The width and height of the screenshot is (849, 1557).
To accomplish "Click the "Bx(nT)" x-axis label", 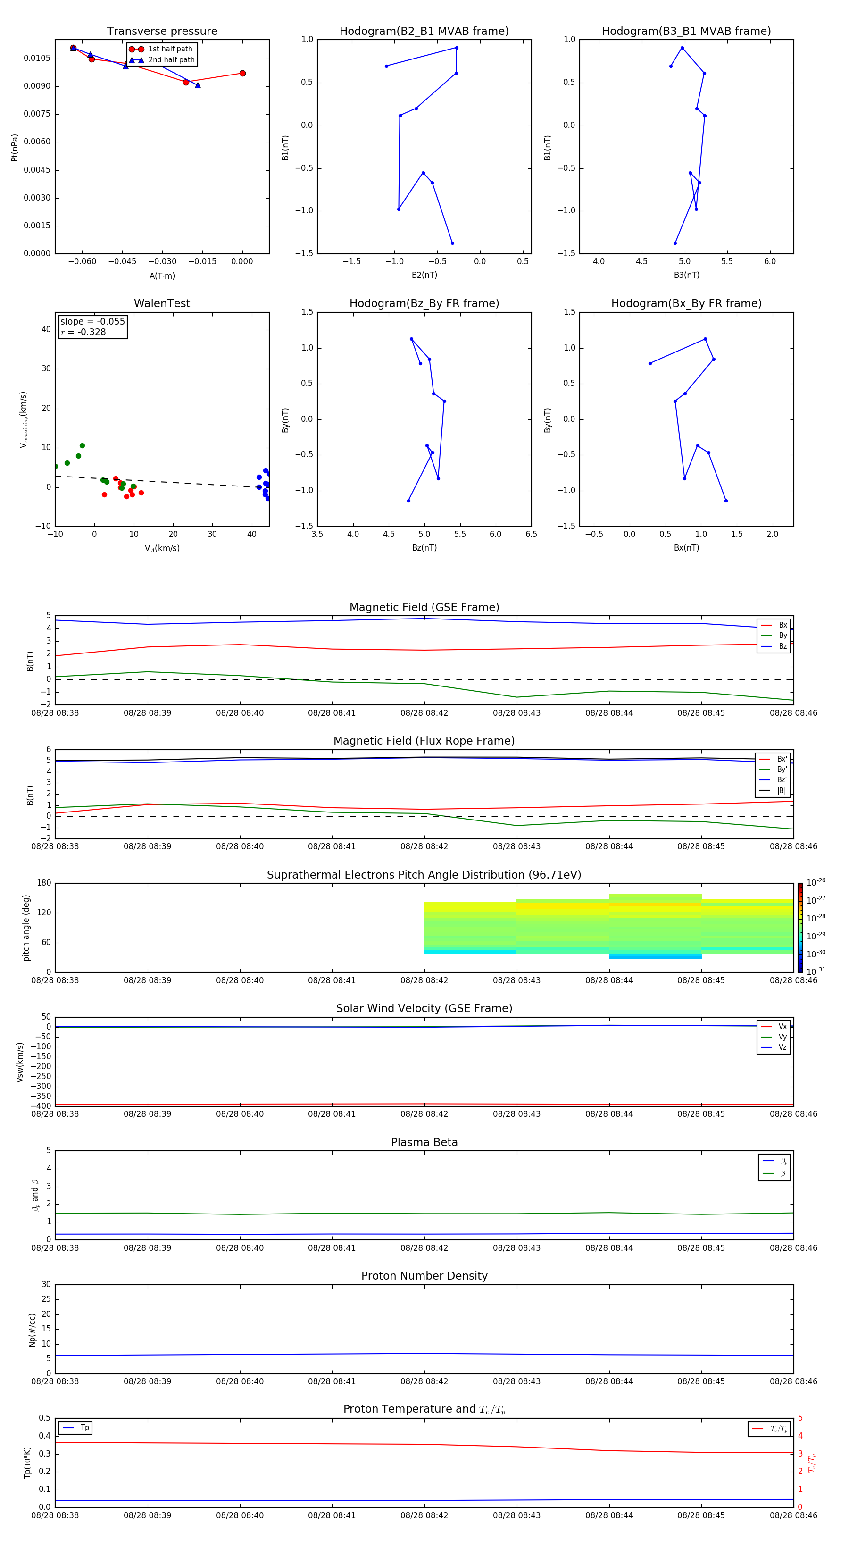I will [x=686, y=548].
